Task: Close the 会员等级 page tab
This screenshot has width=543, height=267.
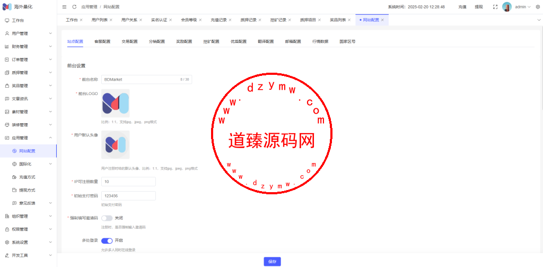Action: [x=200, y=20]
